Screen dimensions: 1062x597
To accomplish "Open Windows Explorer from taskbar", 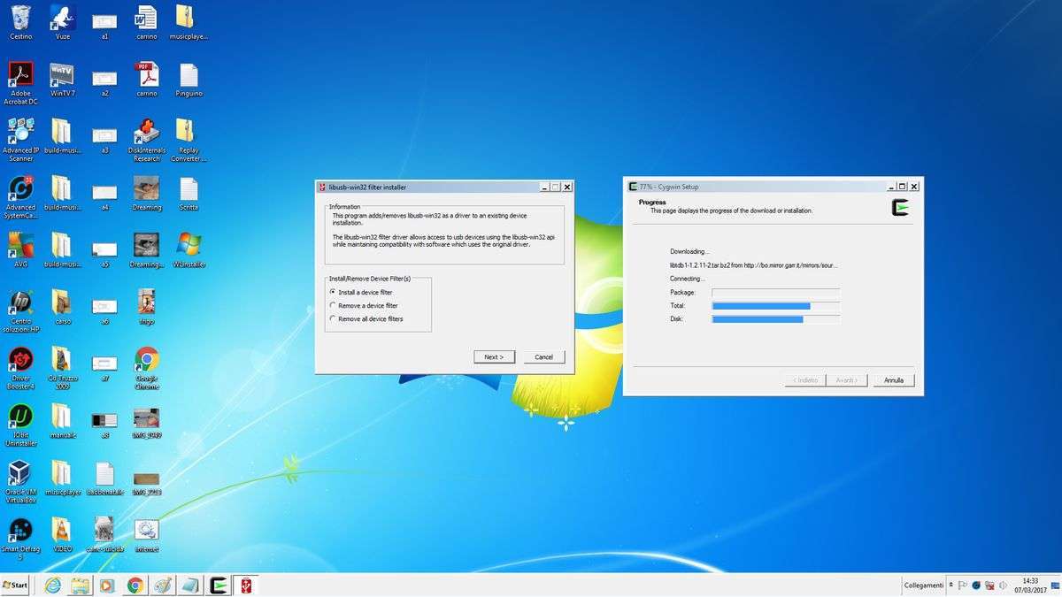I will click(81, 586).
